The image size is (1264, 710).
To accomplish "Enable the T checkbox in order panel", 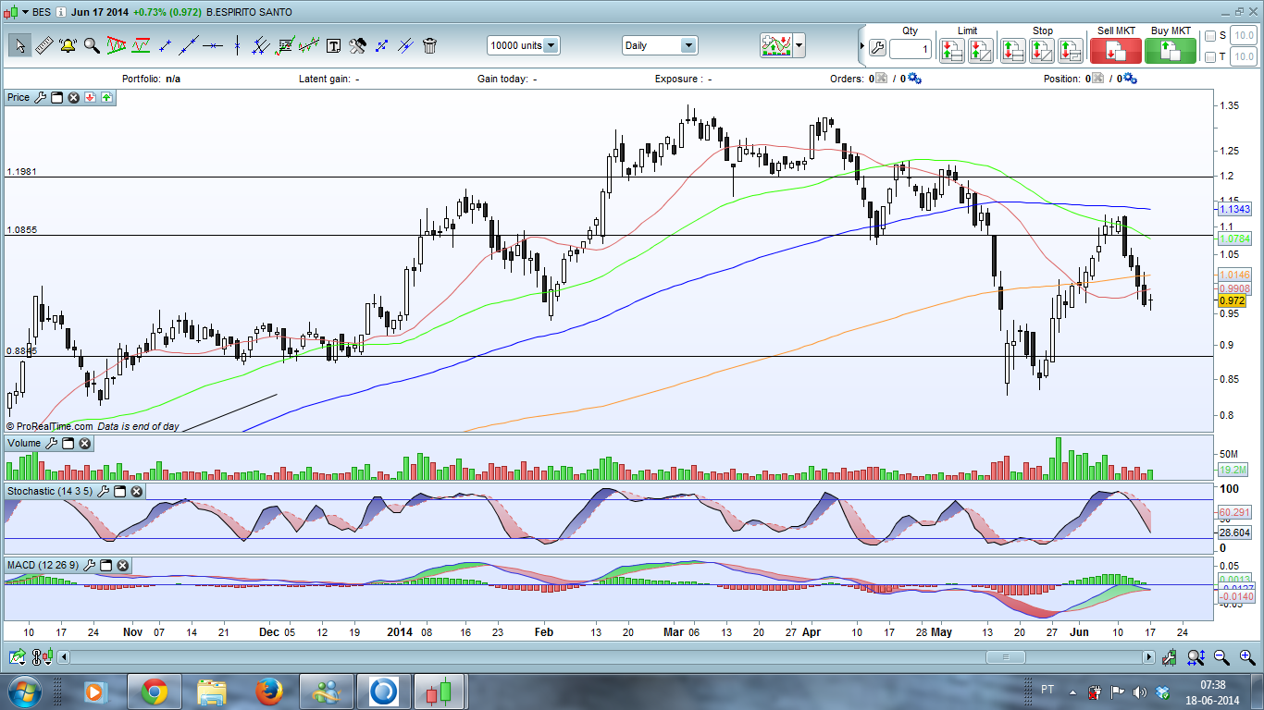I will (1210, 57).
